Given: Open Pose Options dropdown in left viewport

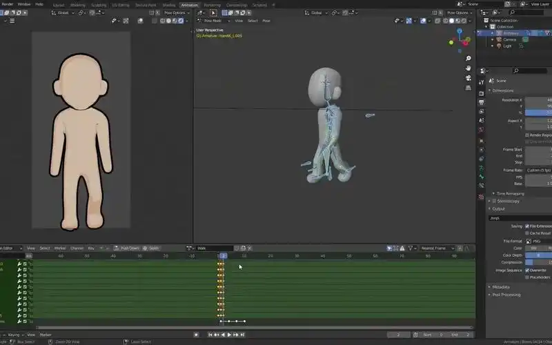Looking at the screenshot, I should click(177, 12).
